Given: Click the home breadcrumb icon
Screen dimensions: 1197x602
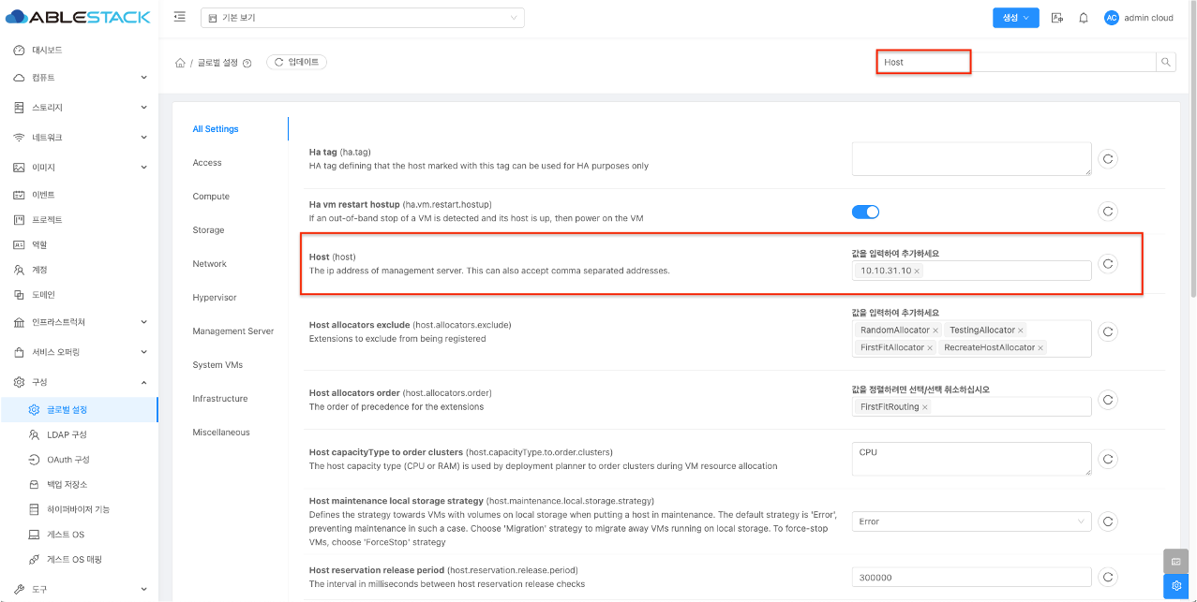Looking at the screenshot, I should (179, 63).
